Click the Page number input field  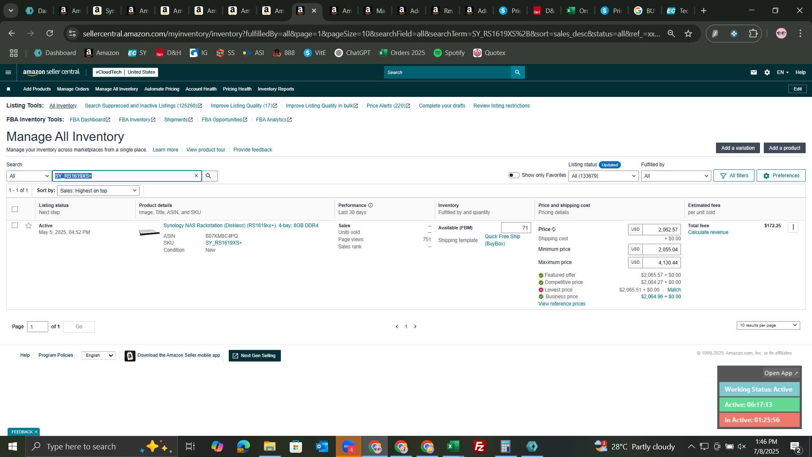(x=38, y=327)
